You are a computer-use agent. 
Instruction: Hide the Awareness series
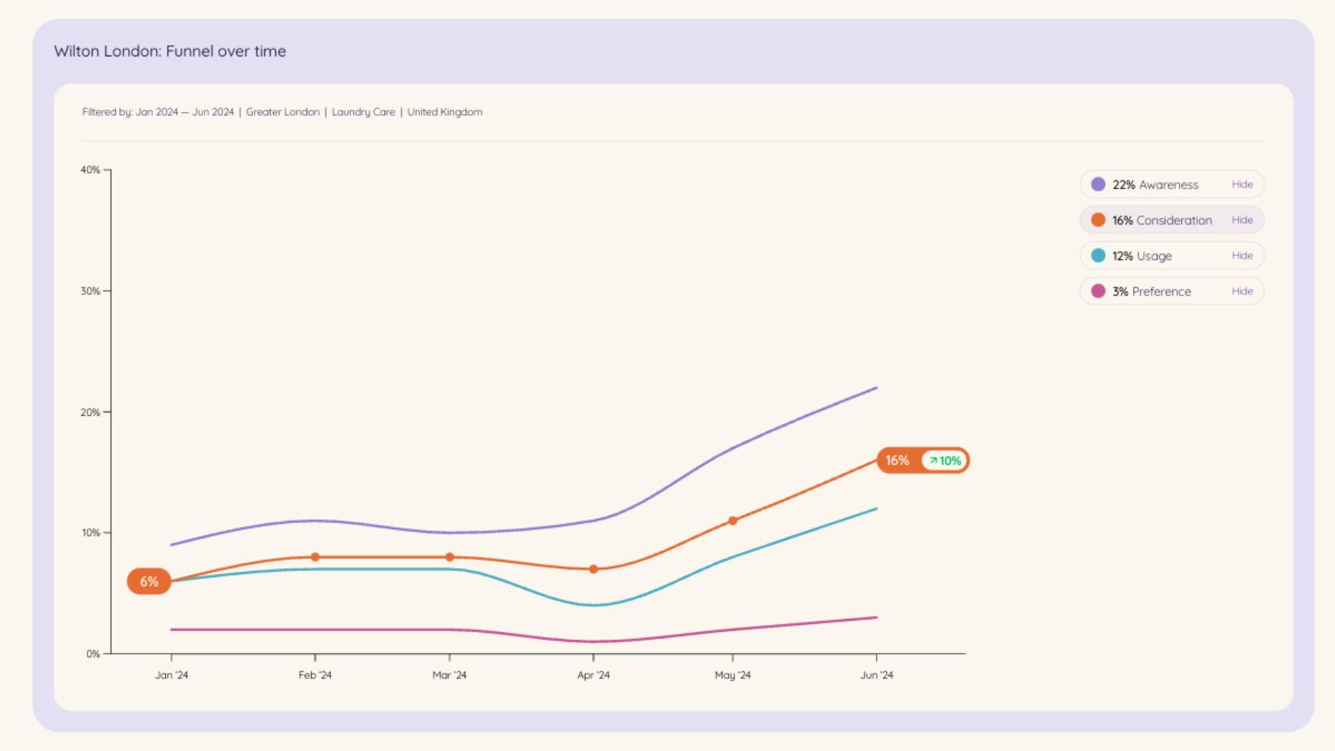1242,184
